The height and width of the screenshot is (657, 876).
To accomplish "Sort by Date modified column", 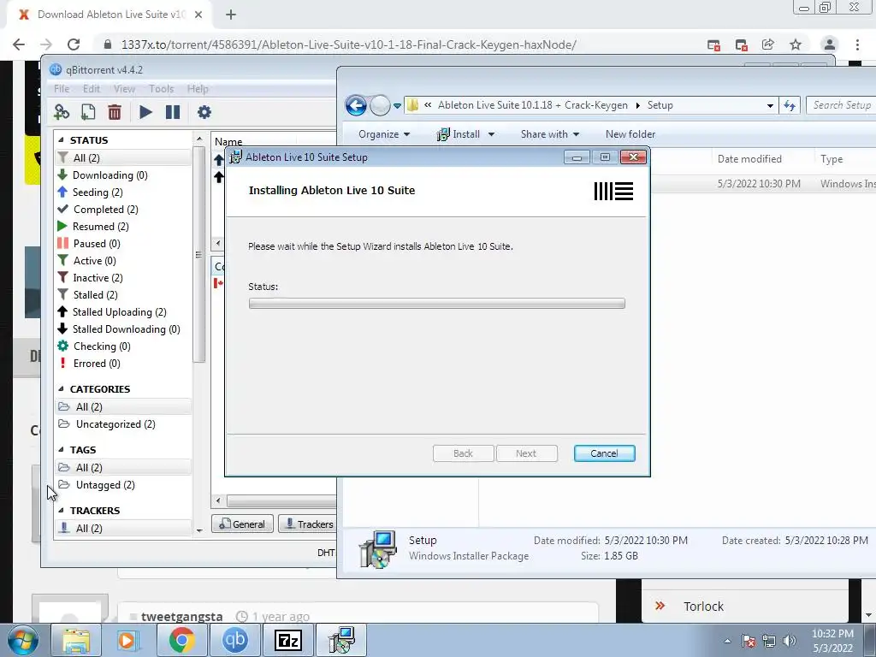I will coord(749,159).
